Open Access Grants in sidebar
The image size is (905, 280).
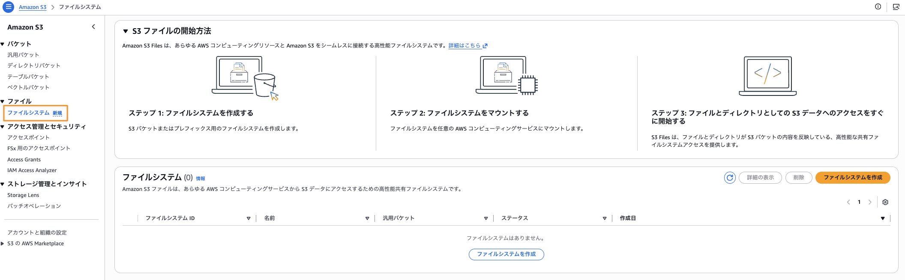24,160
